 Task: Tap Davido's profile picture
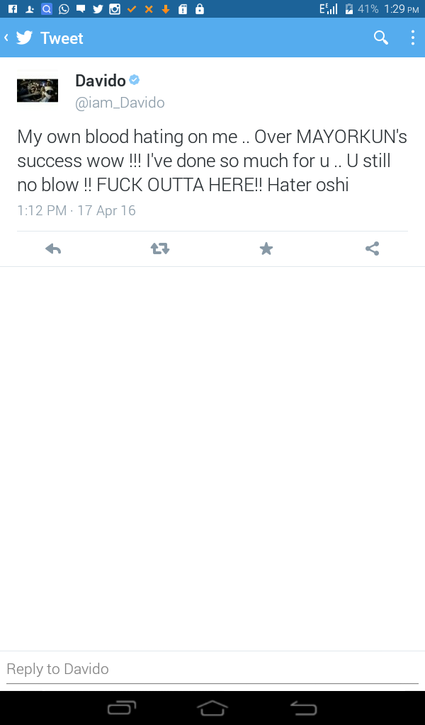point(38,91)
